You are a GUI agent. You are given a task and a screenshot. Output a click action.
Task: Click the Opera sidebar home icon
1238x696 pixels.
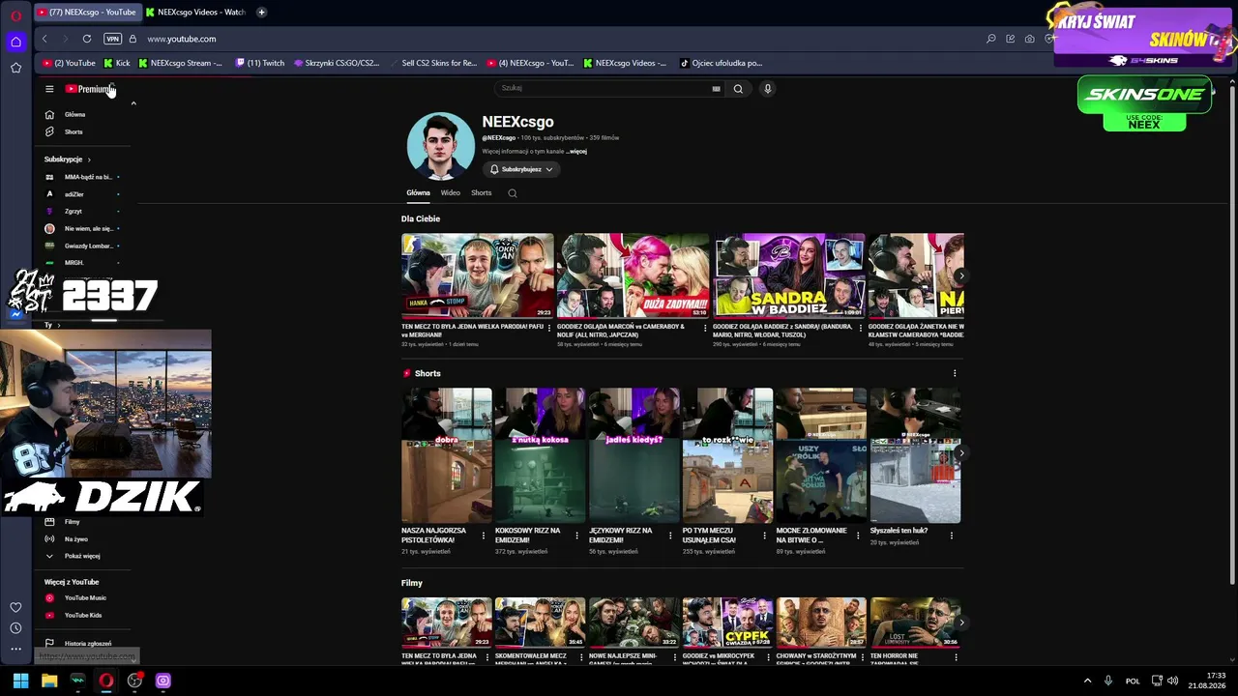click(15, 42)
